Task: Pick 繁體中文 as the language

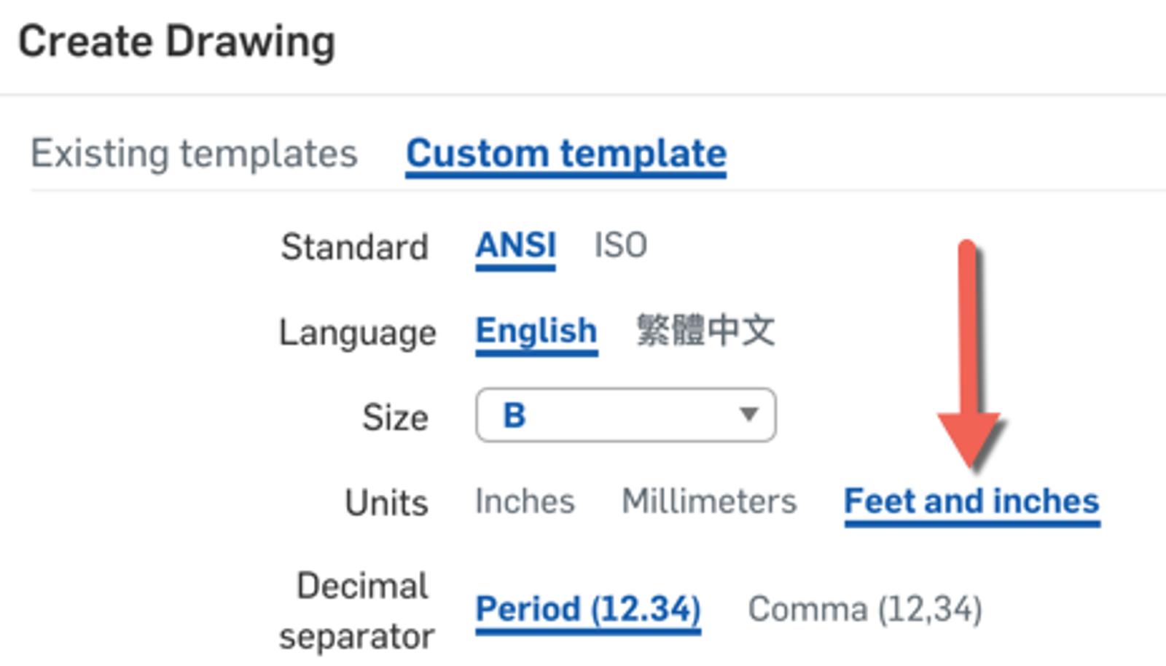Action: coord(705,331)
